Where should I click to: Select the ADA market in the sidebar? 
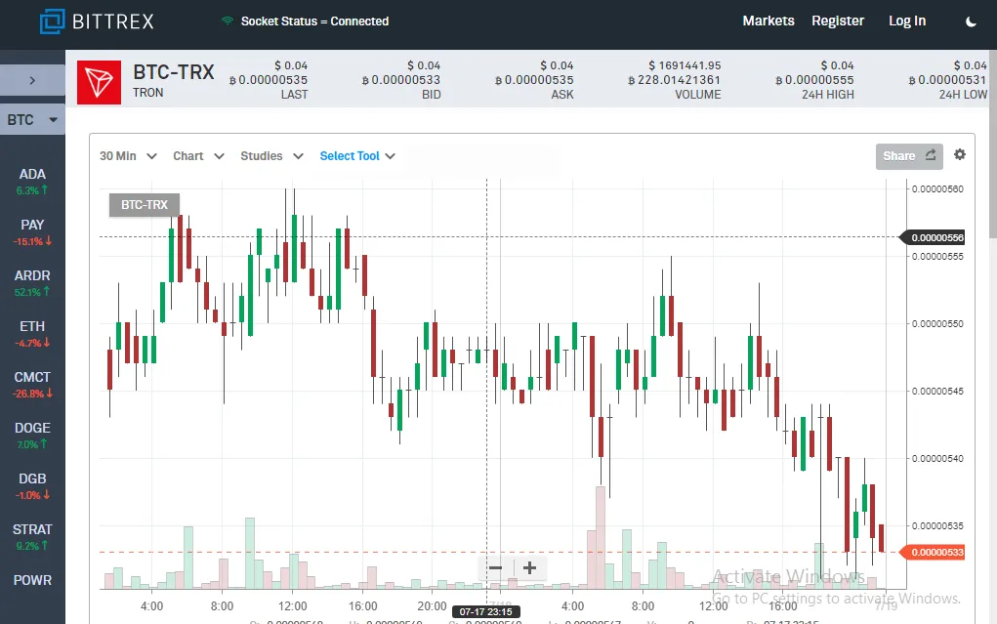(x=32, y=182)
